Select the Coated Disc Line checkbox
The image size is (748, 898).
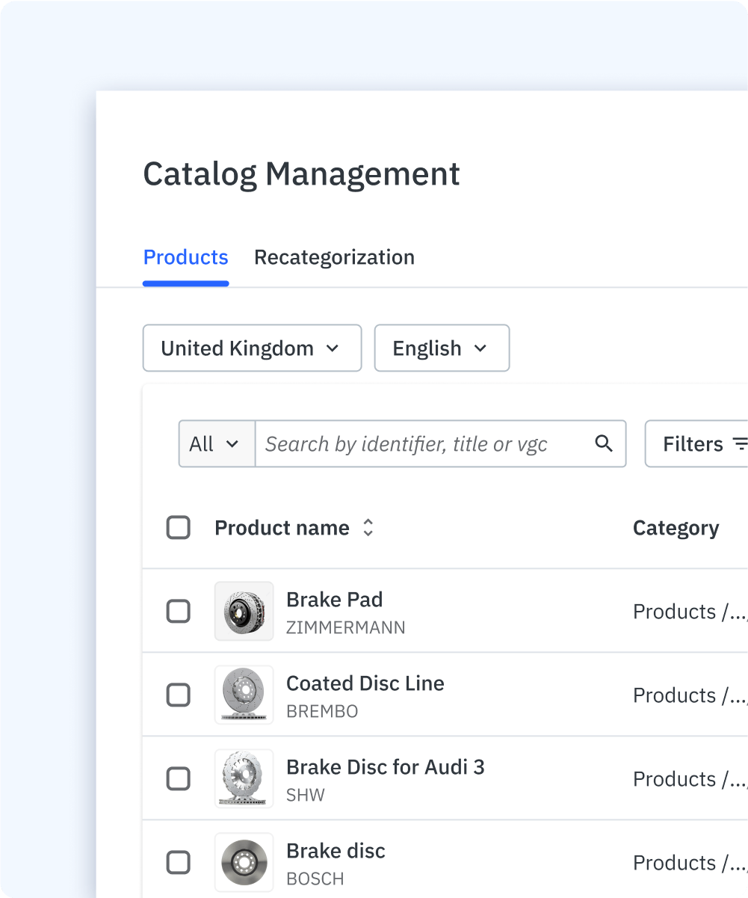tap(178, 695)
